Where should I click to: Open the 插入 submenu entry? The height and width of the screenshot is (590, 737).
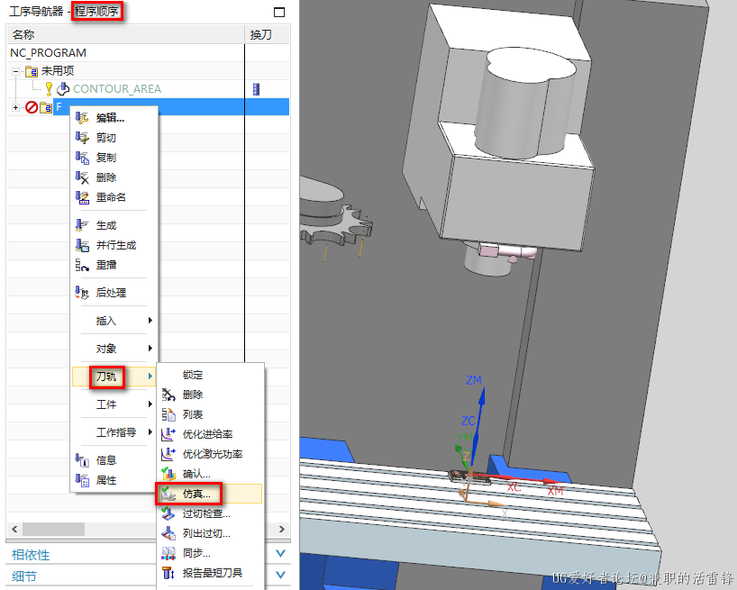pos(106,321)
